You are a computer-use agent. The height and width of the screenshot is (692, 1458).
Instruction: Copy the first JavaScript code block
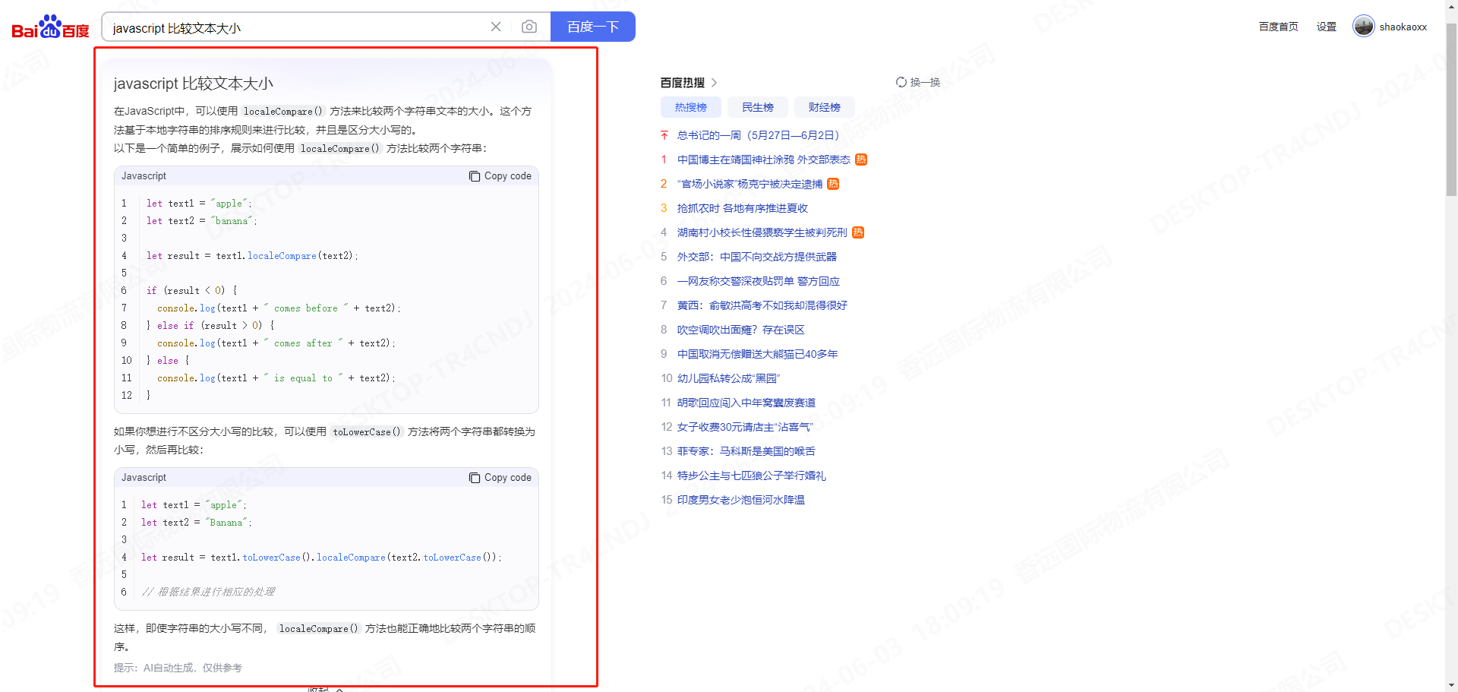500,176
